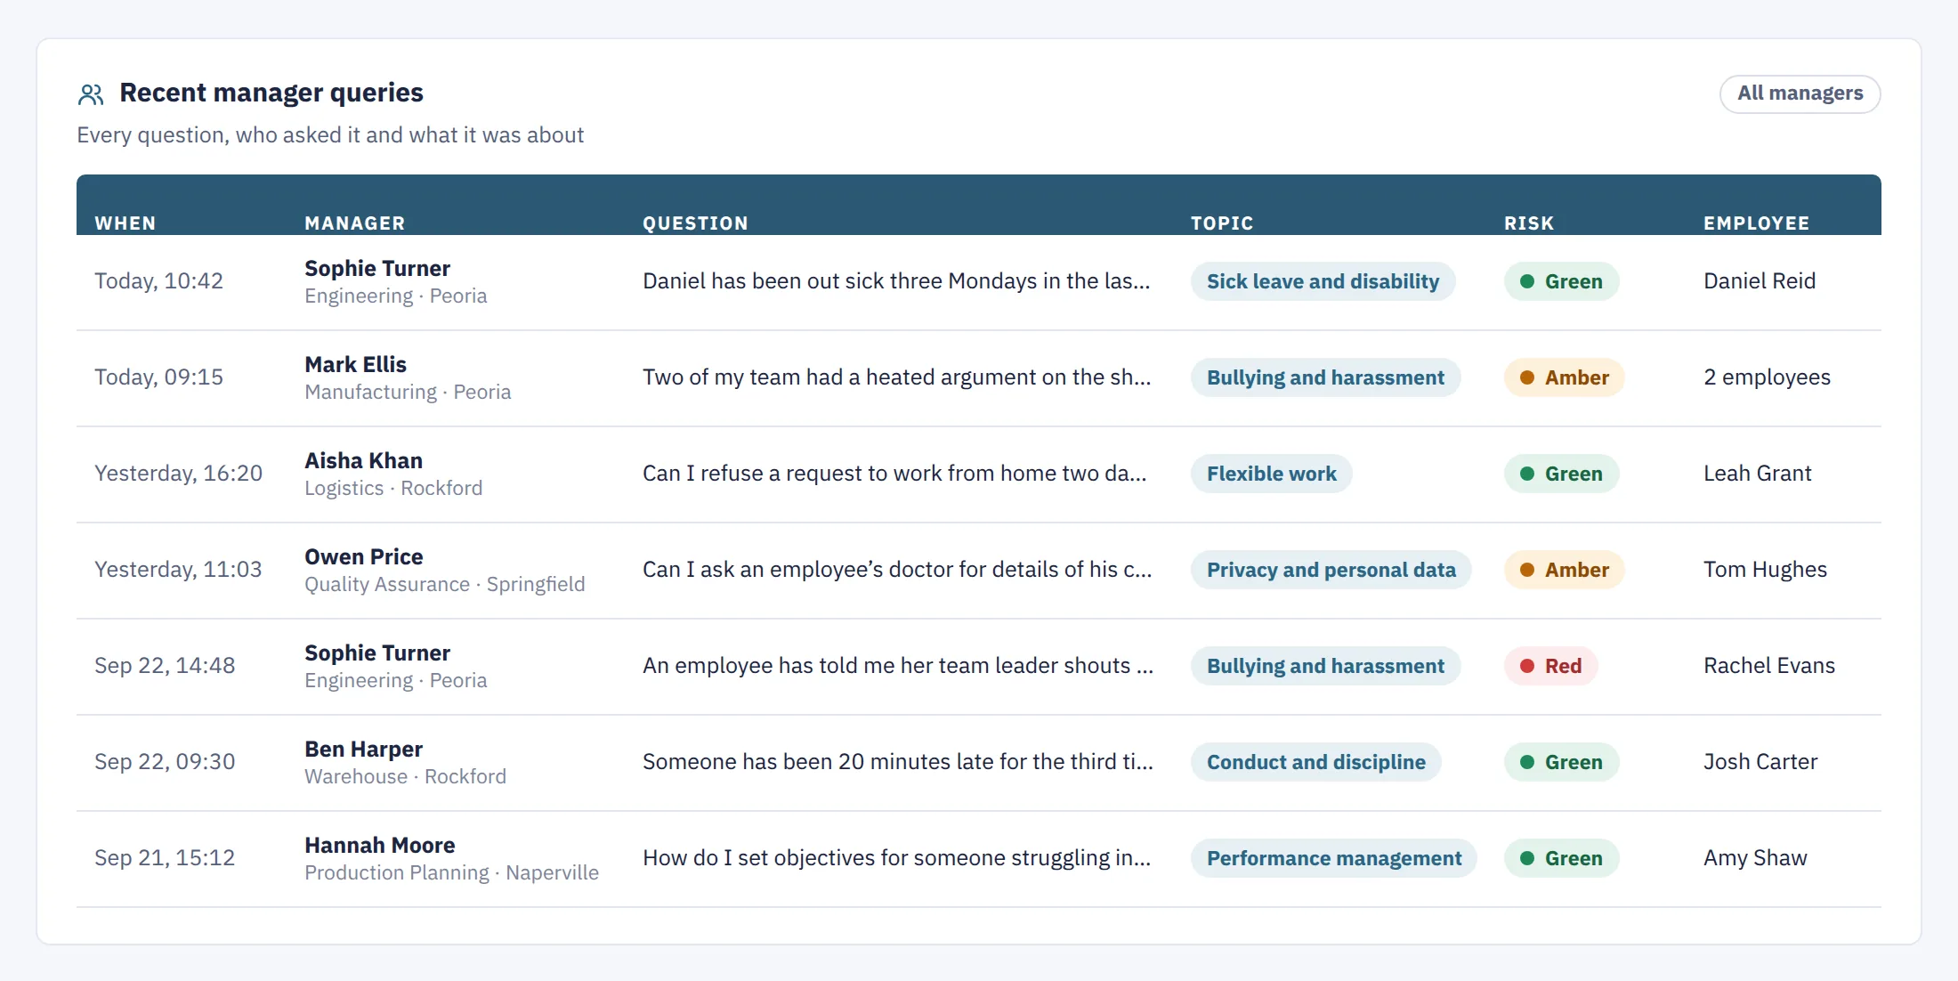Click the EMPLOYEE column header
This screenshot has width=1958, height=981.
tap(1756, 223)
